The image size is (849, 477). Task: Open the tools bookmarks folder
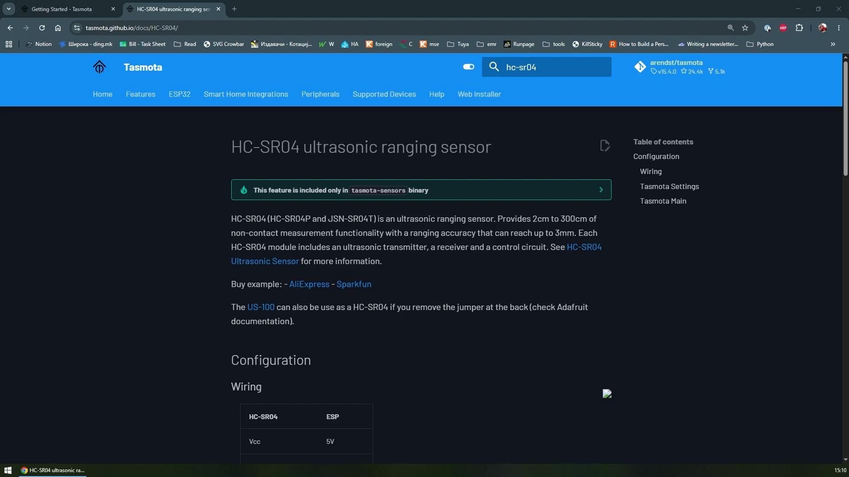click(x=554, y=44)
